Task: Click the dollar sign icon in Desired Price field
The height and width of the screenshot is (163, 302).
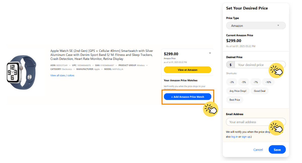Action: point(230,64)
